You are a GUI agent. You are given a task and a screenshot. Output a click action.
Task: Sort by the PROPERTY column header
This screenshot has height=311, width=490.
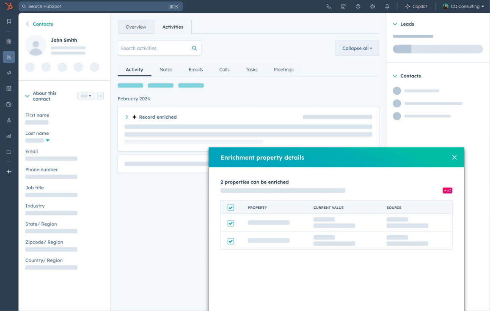coord(258,207)
